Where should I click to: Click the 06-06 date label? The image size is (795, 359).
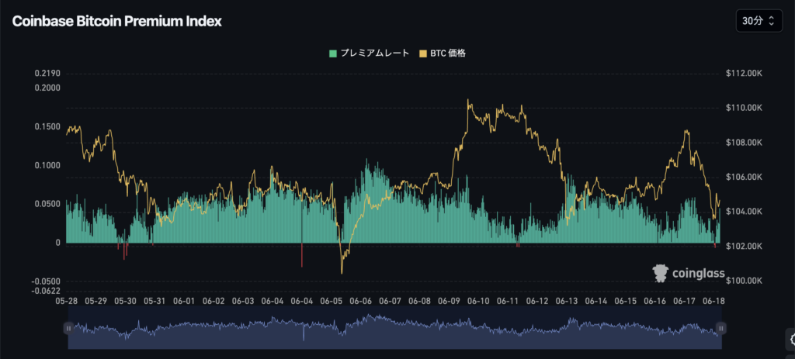coord(360,301)
